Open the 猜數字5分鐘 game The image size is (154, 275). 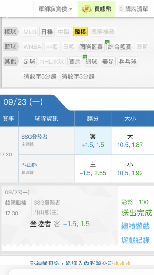40,76
